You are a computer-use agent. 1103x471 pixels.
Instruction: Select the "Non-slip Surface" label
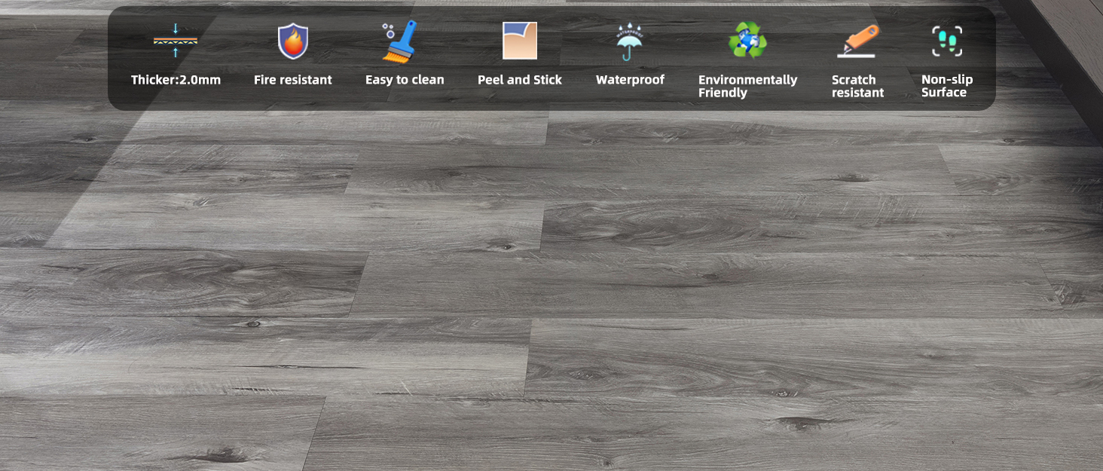coord(947,86)
